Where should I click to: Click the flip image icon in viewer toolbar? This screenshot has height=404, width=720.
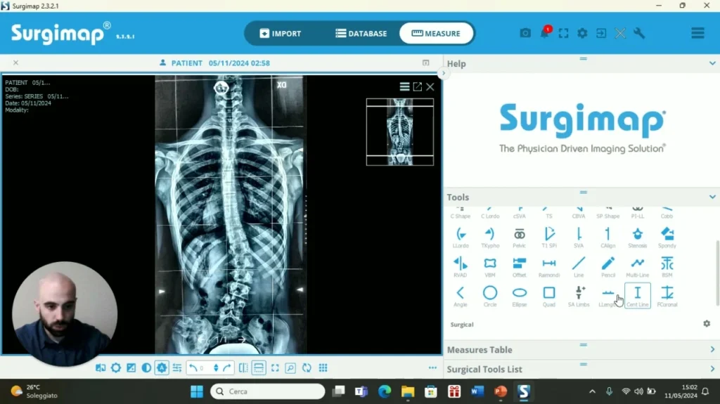(101, 367)
